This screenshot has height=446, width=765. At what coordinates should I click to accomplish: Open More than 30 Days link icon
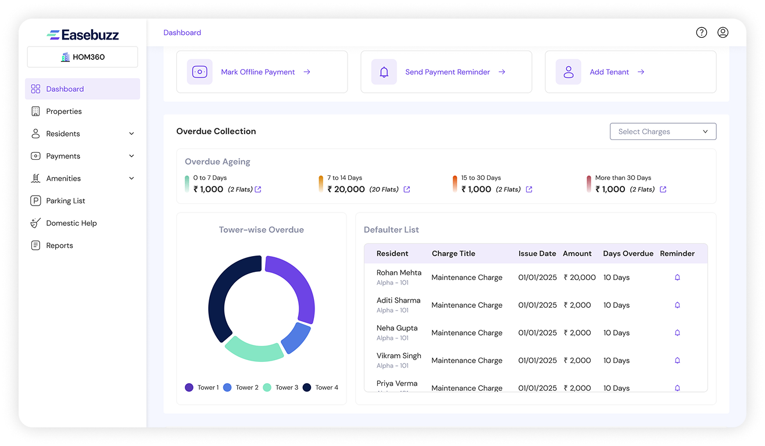(663, 189)
